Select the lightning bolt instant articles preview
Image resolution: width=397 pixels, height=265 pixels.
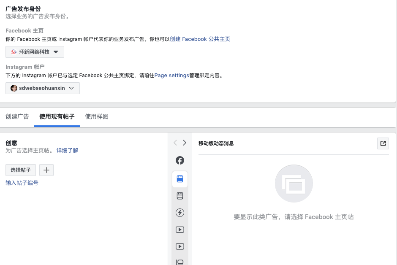point(180,213)
